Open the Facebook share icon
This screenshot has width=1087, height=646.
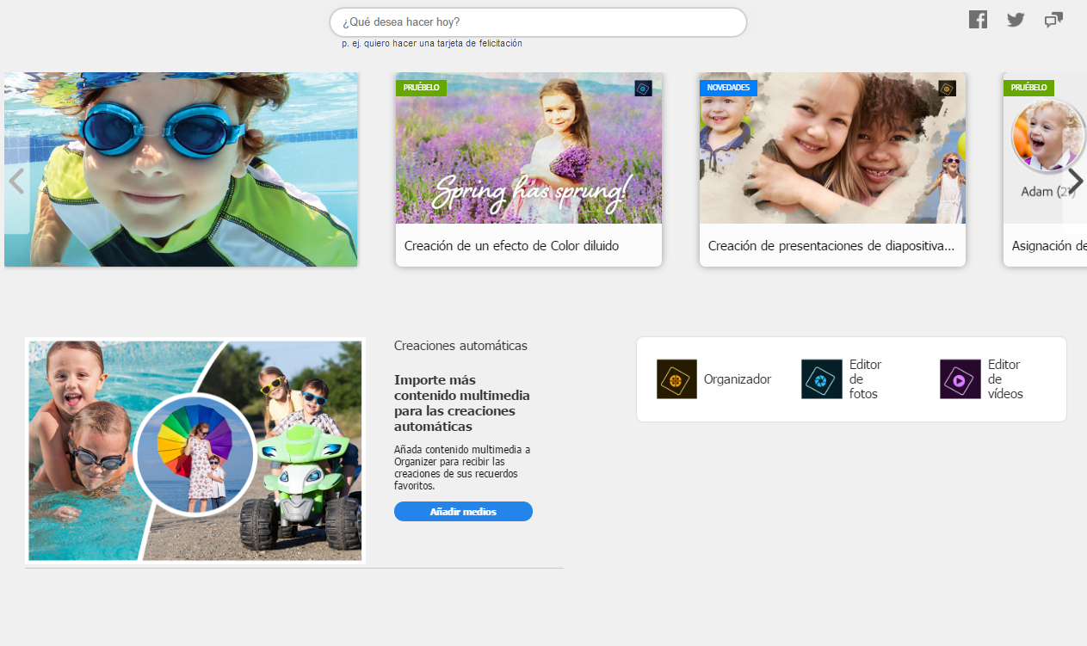pyautogui.click(x=978, y=19)
